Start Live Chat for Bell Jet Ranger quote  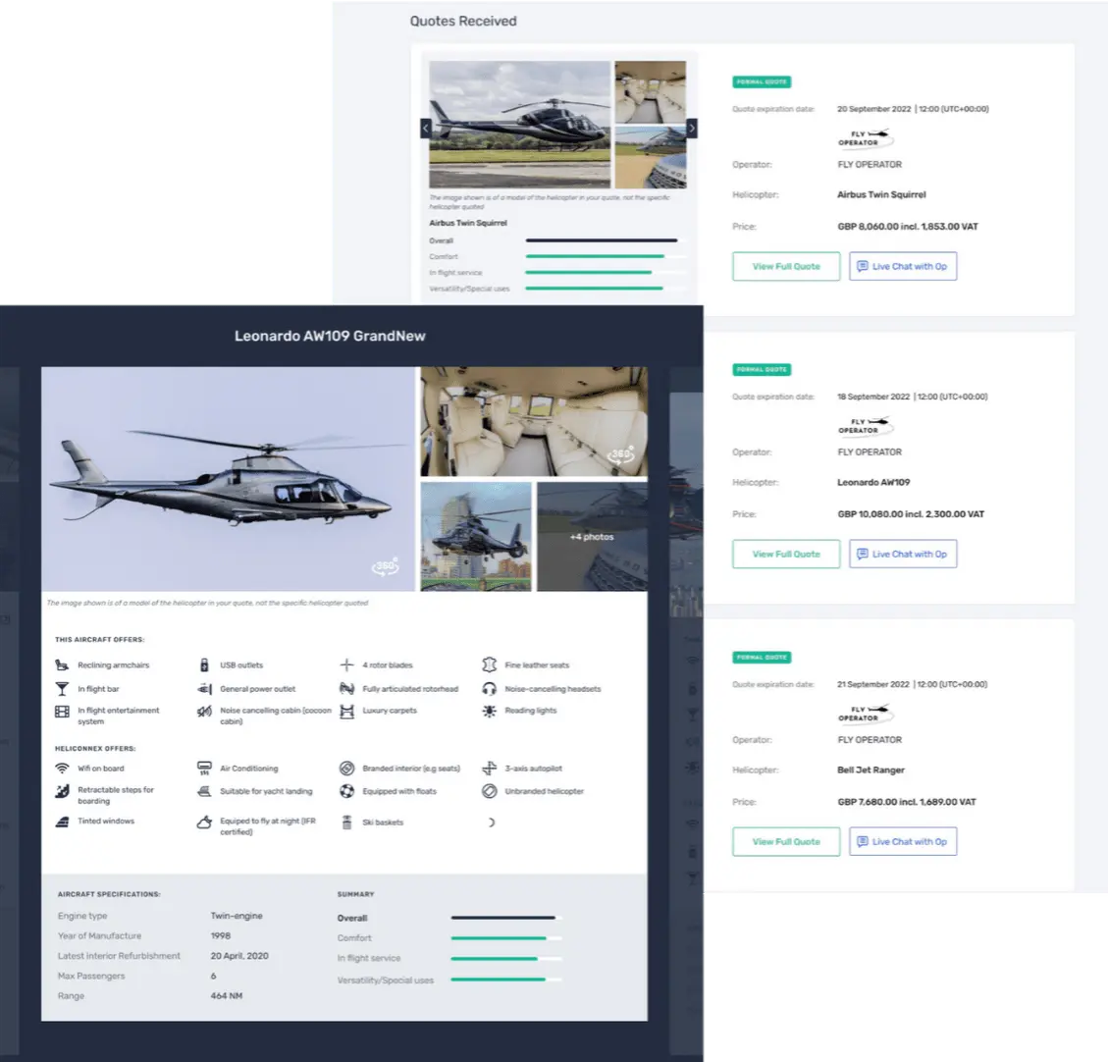(902, 841)
